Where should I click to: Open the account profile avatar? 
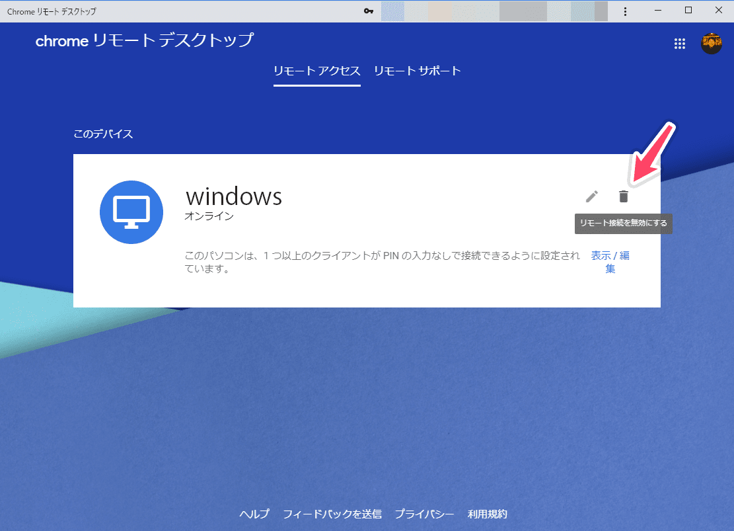[x=711, y=44]
